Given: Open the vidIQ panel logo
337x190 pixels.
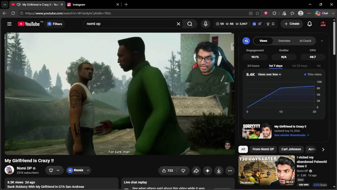Looking at the screenshot, I should [x=246, y=41].
